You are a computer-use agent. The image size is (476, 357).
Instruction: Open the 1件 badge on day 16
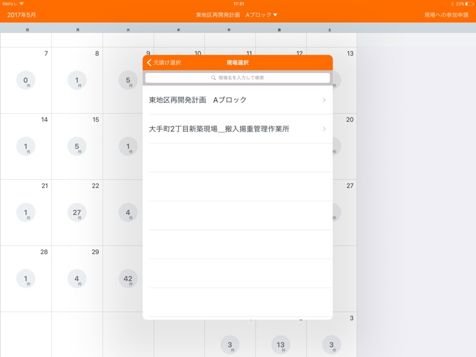pos(128,147)
